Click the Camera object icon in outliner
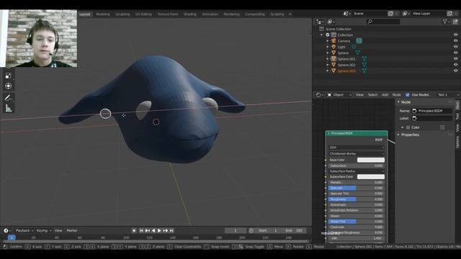The width and height of the screenshot is (461, 259). coord(334,41)
